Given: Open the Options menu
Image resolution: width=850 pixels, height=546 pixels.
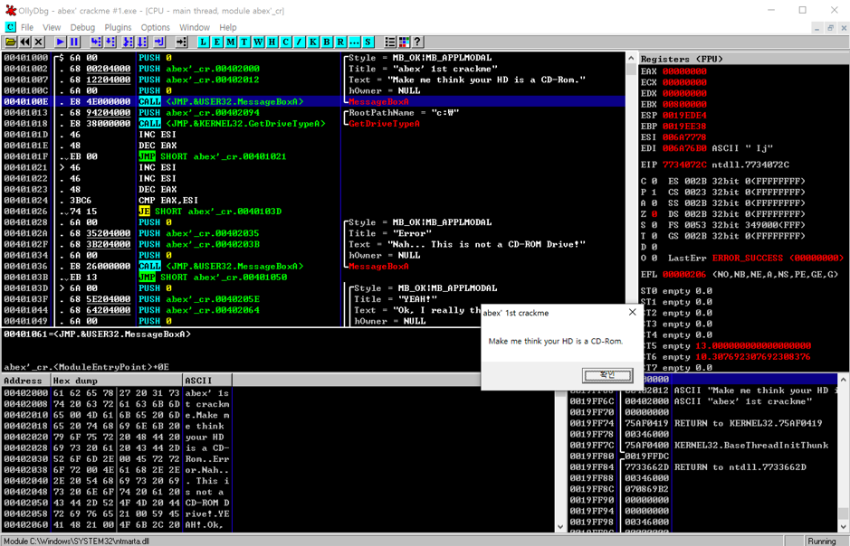Looking at the screenshot, I should coord(155,27).
